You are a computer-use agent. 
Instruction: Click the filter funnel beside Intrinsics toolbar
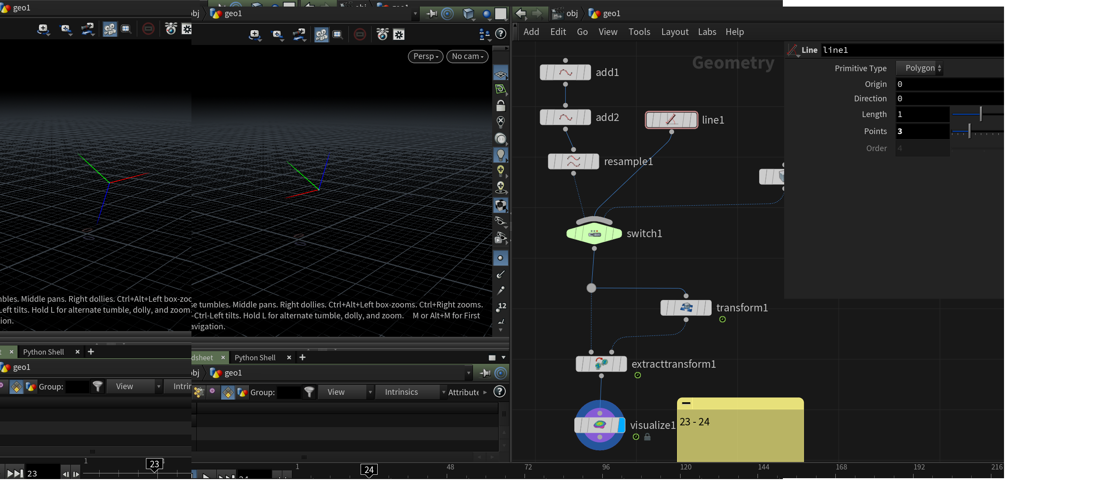(309, 392)
